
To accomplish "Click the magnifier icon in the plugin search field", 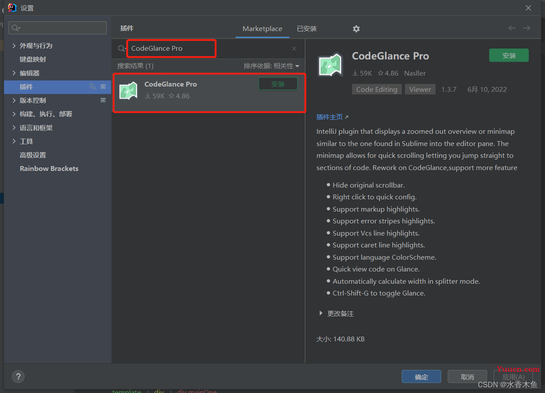I will (x=122, y=49).
